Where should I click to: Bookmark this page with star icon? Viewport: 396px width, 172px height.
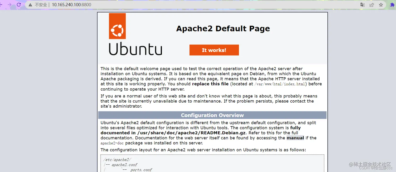(x=381, y=5)
